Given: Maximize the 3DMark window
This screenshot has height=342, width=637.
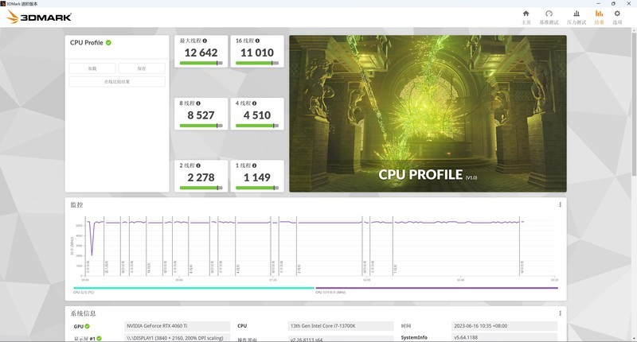Looking at the screenshot, I should pos(613,3).
